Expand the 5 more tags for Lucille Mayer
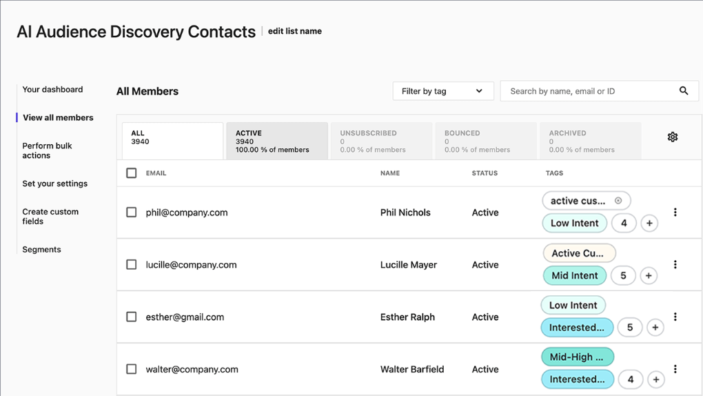This screenshot has height=396, width=703. click(623, 276)
